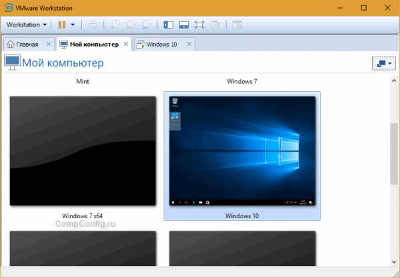Click the scrollbar down arrow
The width and height of the screenshot is (400, 278).
pos(394,262)
